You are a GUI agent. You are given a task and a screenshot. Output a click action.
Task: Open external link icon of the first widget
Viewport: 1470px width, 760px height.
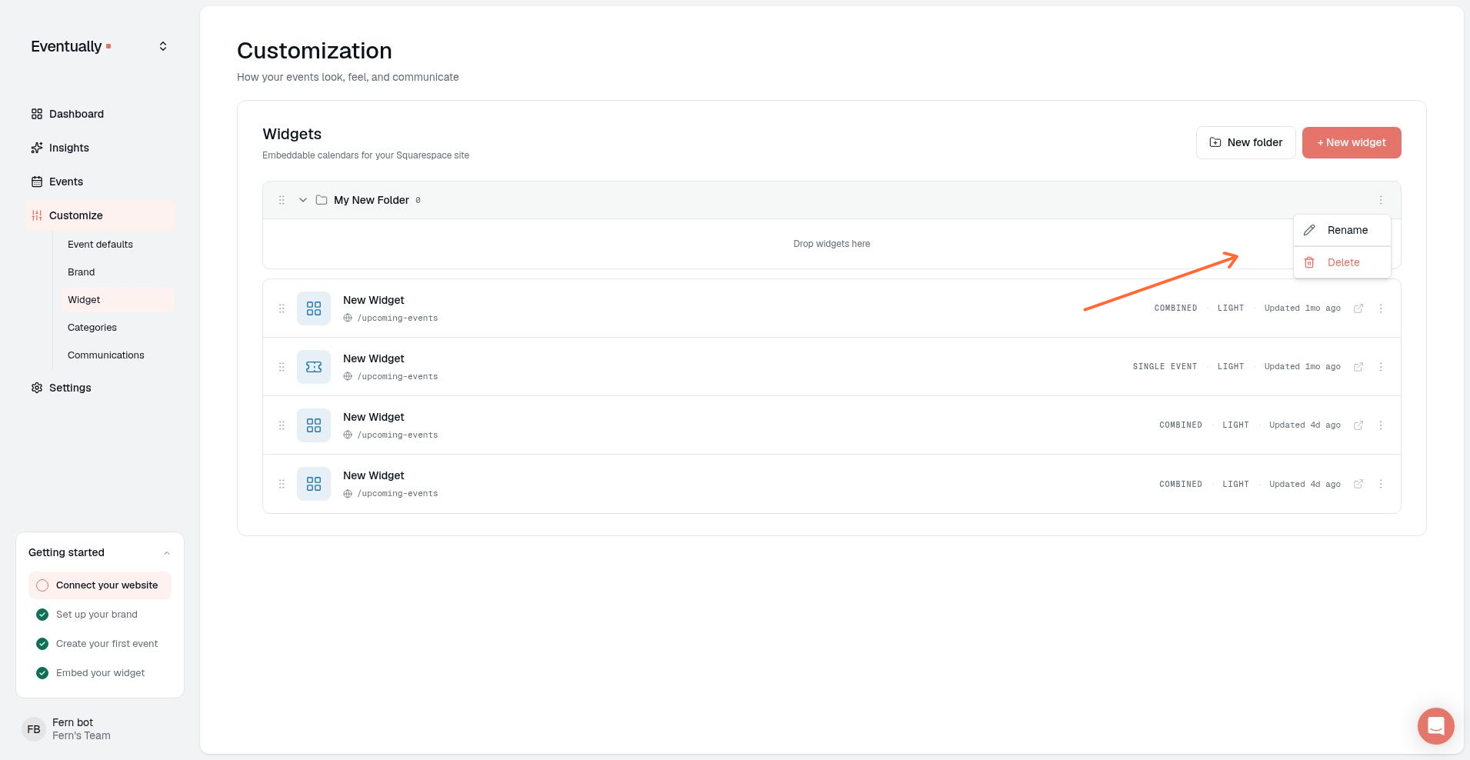(x=1358, y=308)
